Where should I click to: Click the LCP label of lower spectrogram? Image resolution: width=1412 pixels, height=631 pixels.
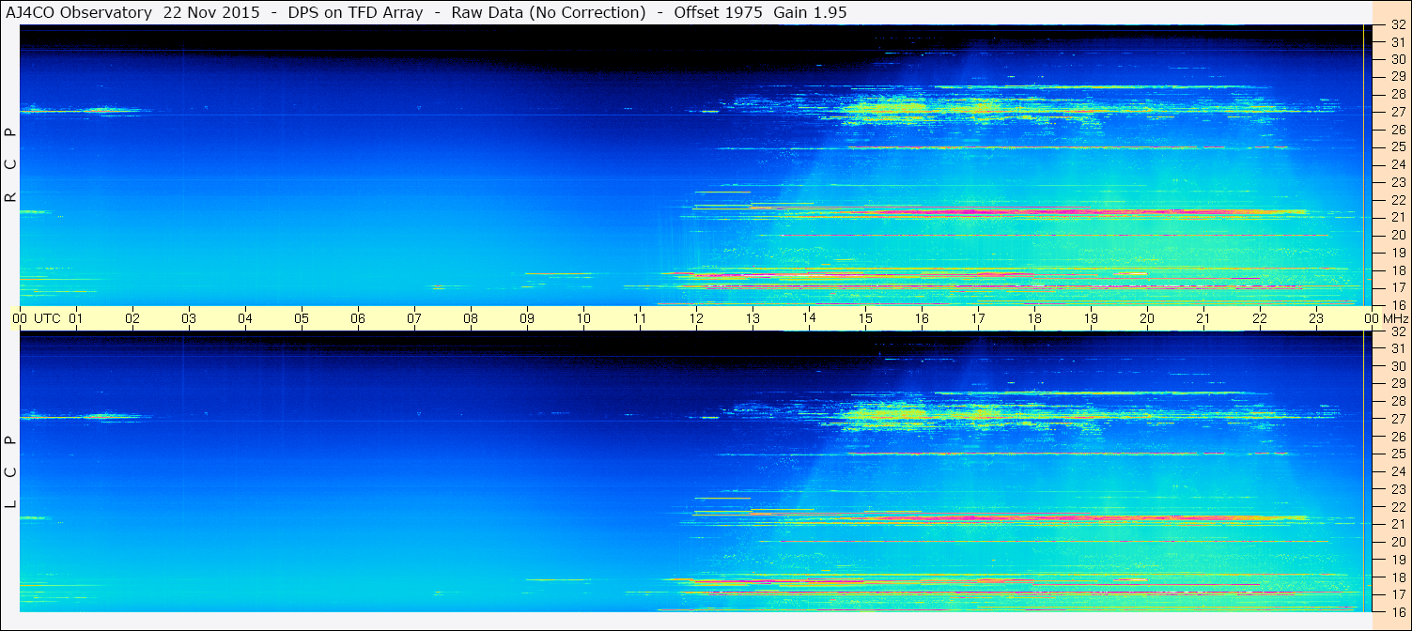pos(11,471)
